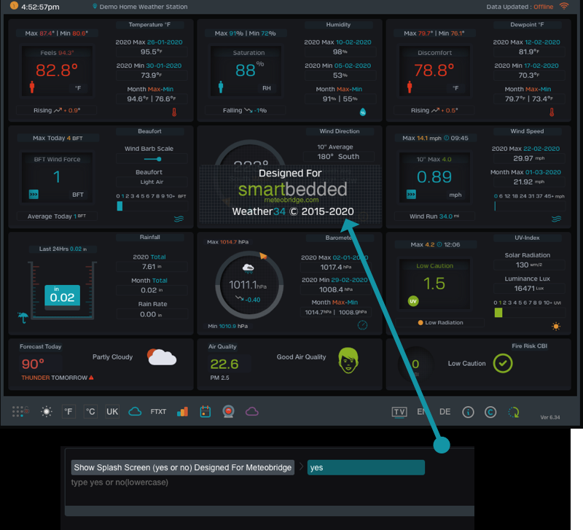583x530 pixels.
Task: Click the barometer circular gauge 1011.1 hPa
Action: [x=249, y=285]
